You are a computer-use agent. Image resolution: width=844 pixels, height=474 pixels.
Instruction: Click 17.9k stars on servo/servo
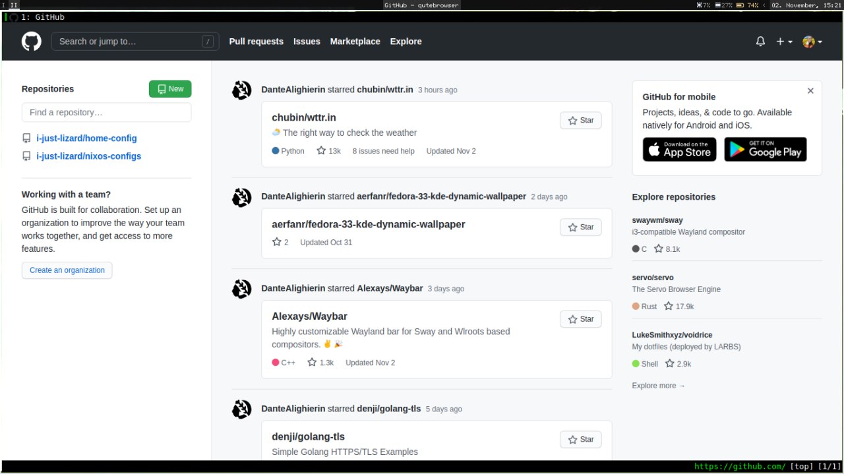679,307
